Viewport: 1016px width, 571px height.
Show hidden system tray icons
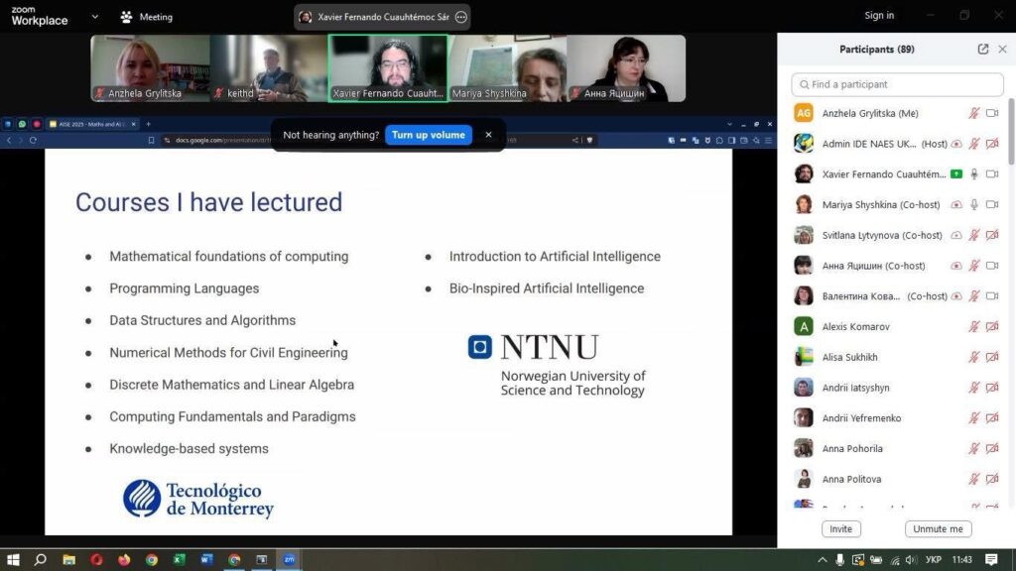[x=822, y=560]
